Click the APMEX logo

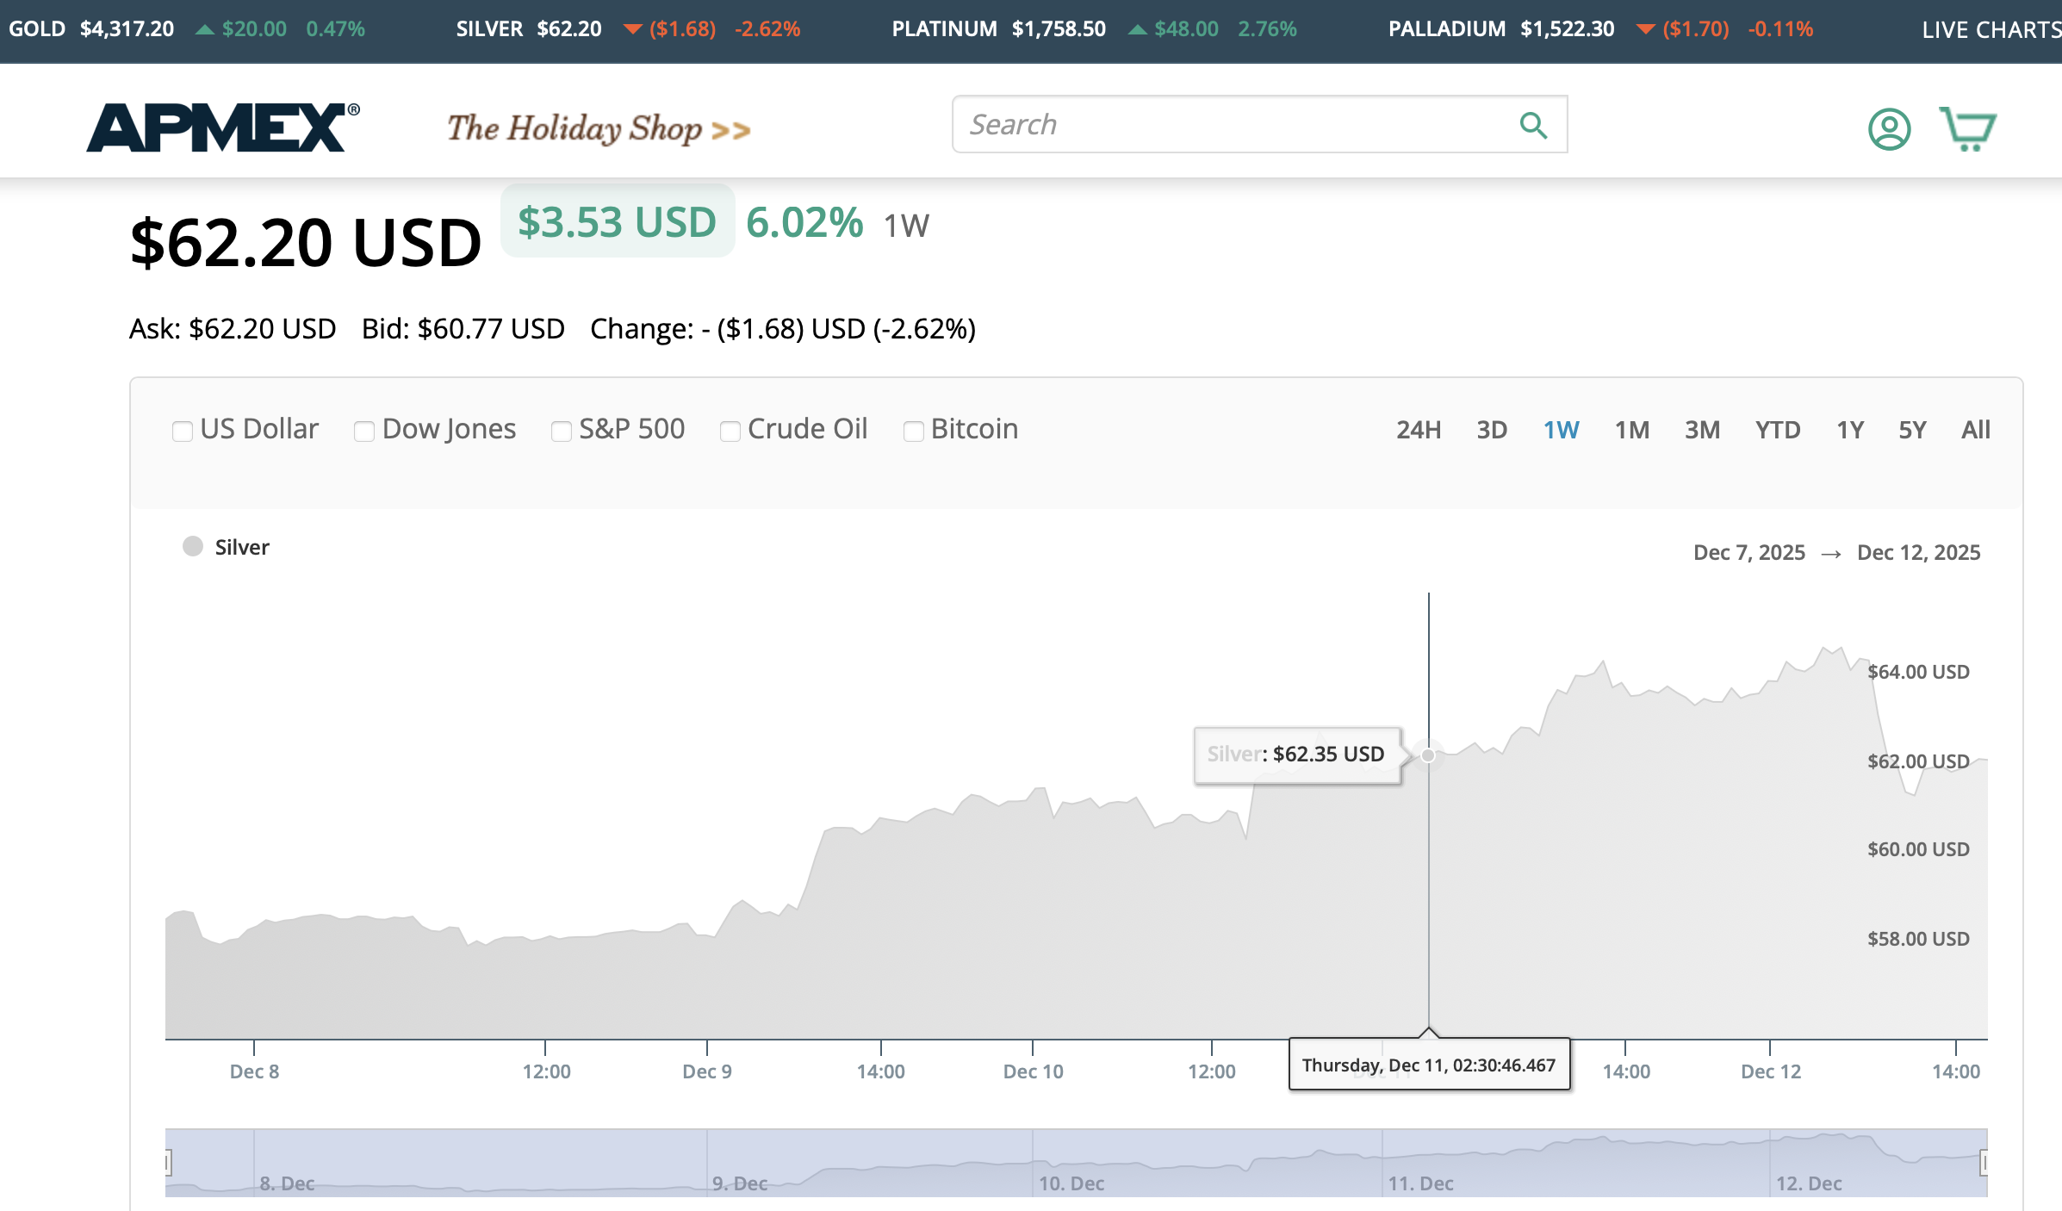coord(223,128)
